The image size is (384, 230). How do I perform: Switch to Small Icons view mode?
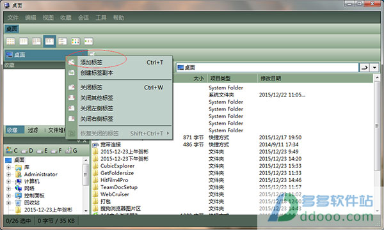(24, 42)
